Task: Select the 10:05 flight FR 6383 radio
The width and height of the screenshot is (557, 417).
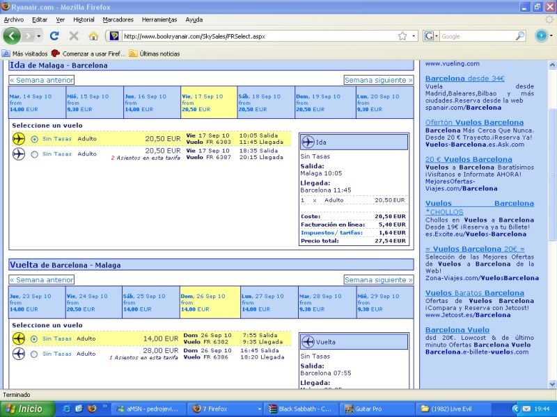Action: (x=34, y=139)
